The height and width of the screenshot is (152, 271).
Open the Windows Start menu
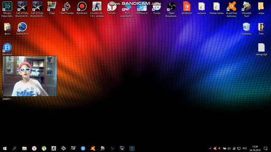(5, 148)
